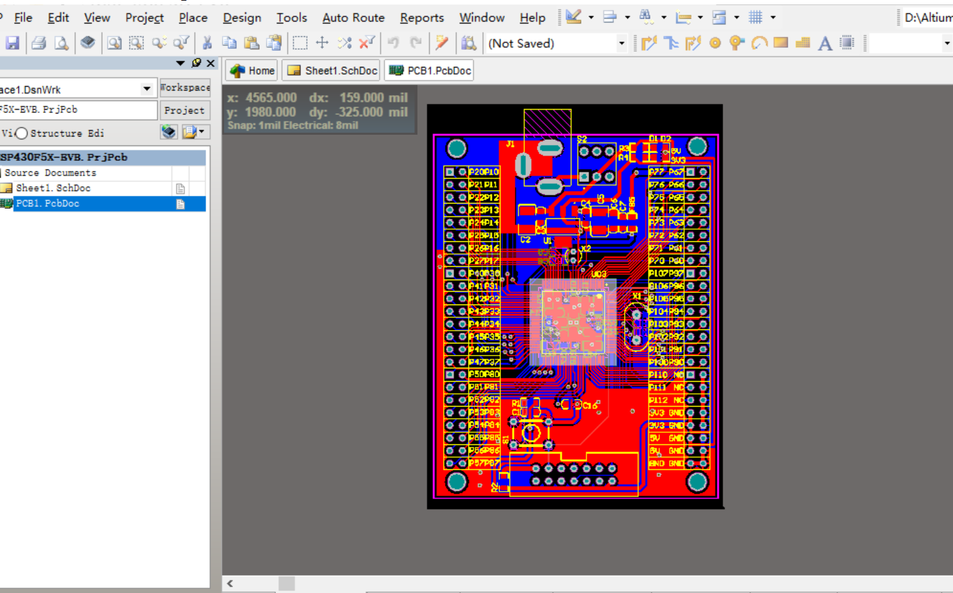
Task: Click the Paste icon
Action: click(251, 43)
